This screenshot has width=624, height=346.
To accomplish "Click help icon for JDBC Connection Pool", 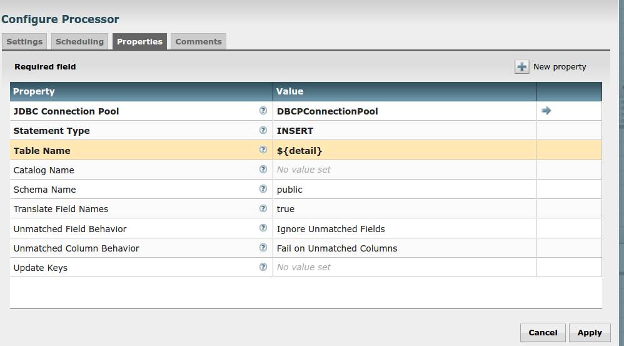I will point(263,111).
